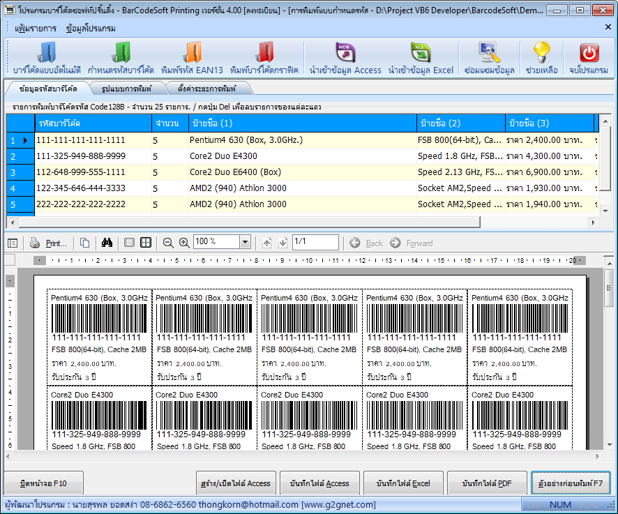
Task: Select barcode cell 111-325-949-888-9999
Action: (93, 156)
